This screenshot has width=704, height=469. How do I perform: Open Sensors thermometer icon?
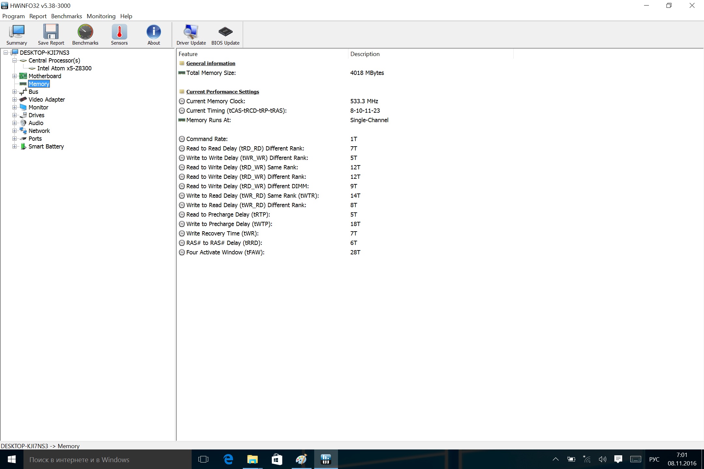click(x=119, y=35)
